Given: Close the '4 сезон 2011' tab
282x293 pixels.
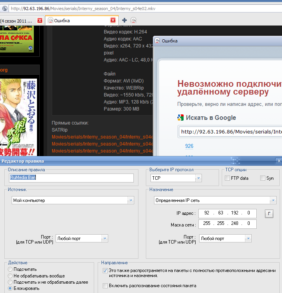Looking at the screenshot, I should [x=40, y=20].
